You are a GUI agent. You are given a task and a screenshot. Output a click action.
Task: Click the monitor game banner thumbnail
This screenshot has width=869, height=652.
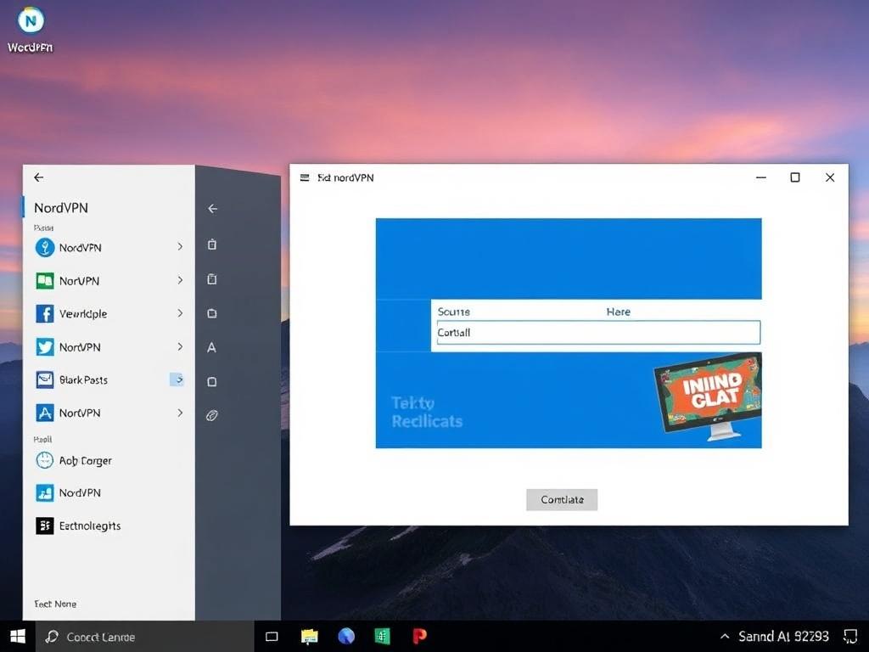pyautogui.click(x=709, y=396)
